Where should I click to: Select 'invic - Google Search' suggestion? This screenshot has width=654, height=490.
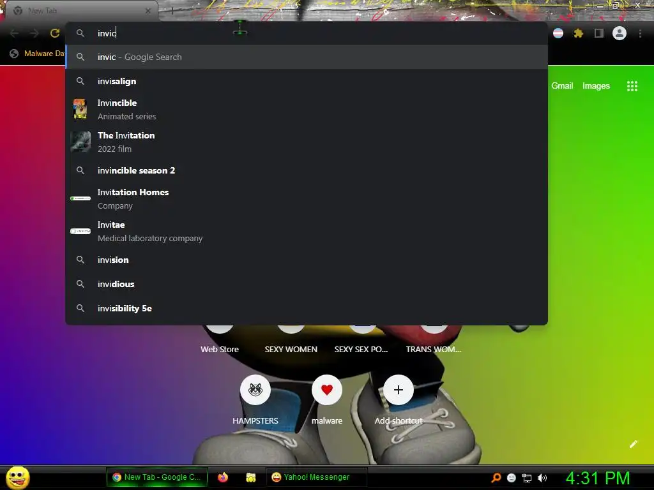[307, 57]
